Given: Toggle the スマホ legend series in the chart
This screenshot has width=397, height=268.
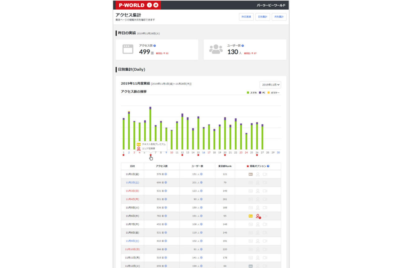Looking at the screenshot, I should click(x=252, y=93).
